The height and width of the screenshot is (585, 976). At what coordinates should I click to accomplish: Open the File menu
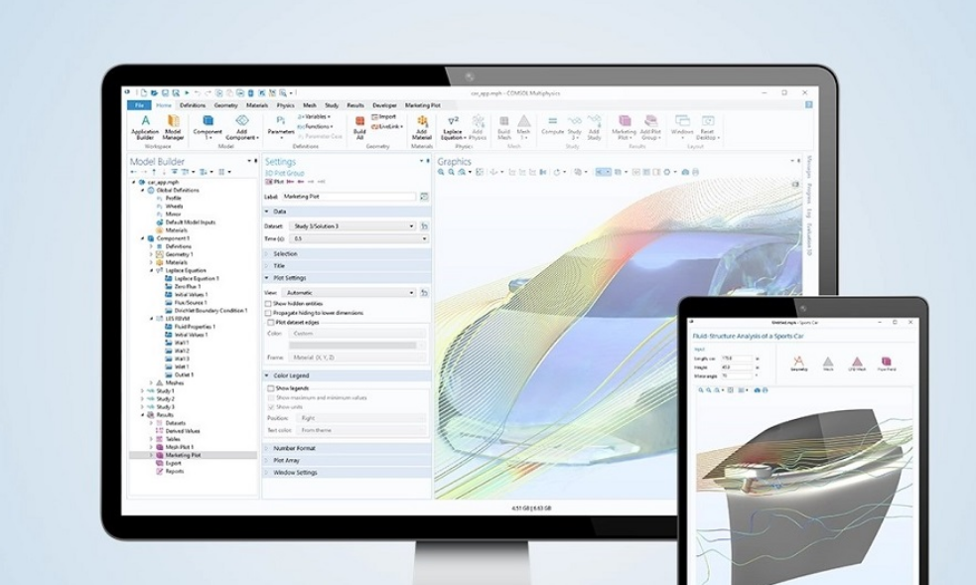tap(139, 105)
